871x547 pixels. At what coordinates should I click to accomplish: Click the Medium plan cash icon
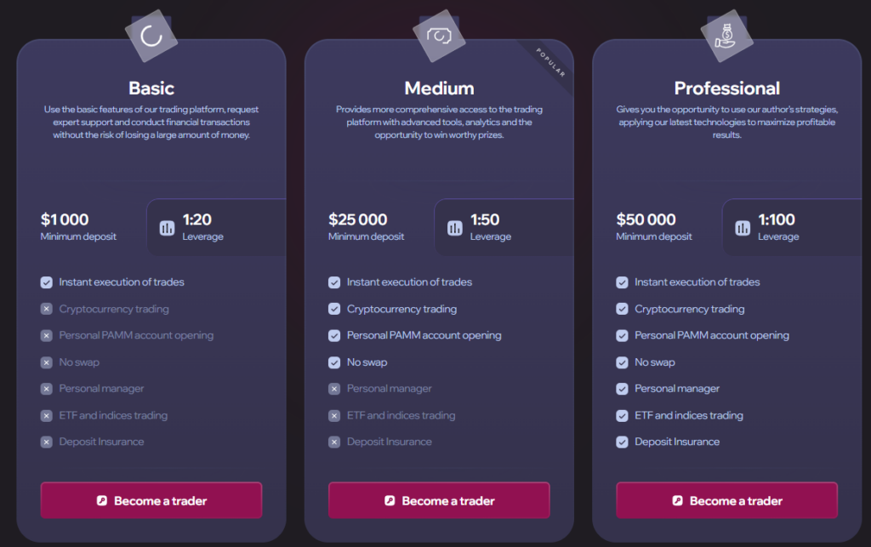(x=438, y=36)
